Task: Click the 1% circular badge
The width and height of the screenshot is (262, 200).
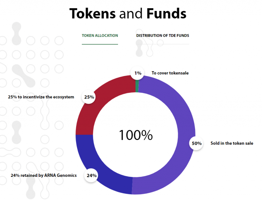Action: (137, 73)
